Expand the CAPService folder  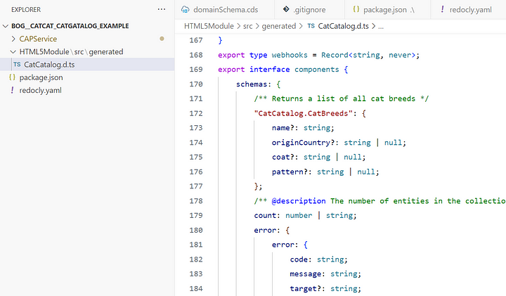click(x=13, y=39)
